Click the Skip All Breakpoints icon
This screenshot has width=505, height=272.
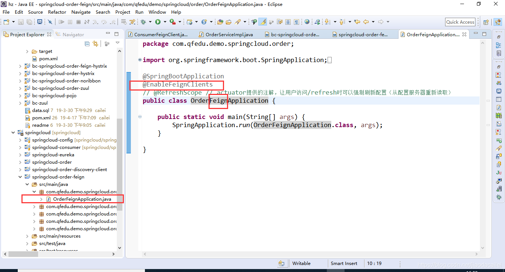(50, 22)
